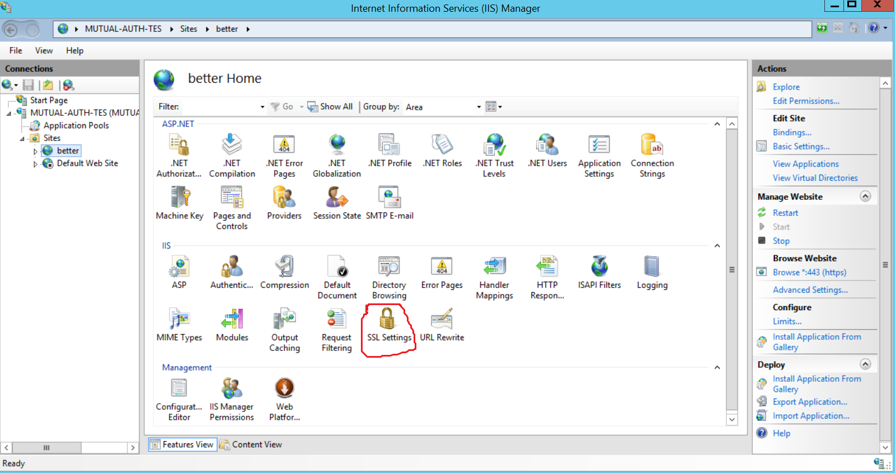Open Directory Browsing feature
Screen dimensions: 895x473
click(x=389, y=278)
